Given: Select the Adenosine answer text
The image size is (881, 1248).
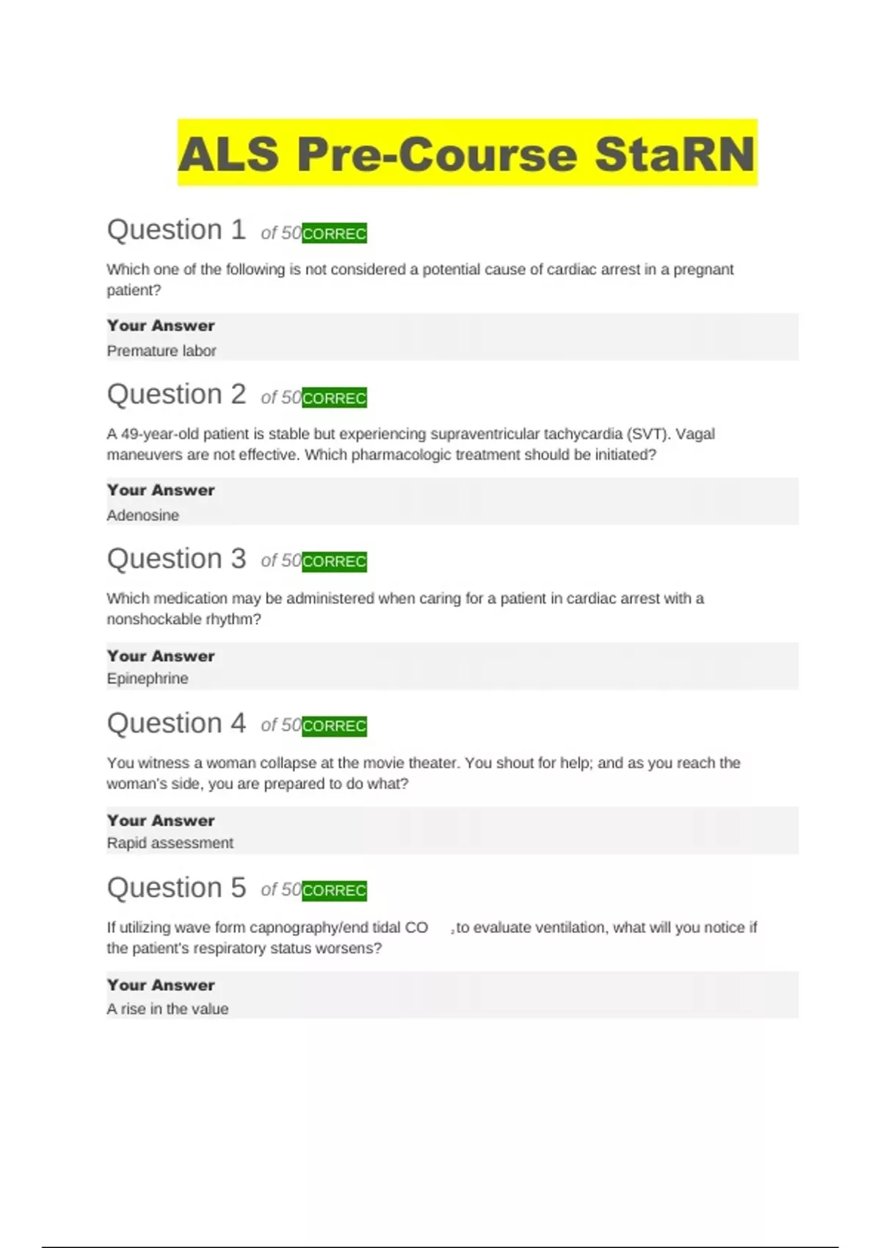Looking at the screenshot, I should pos(143,515).
